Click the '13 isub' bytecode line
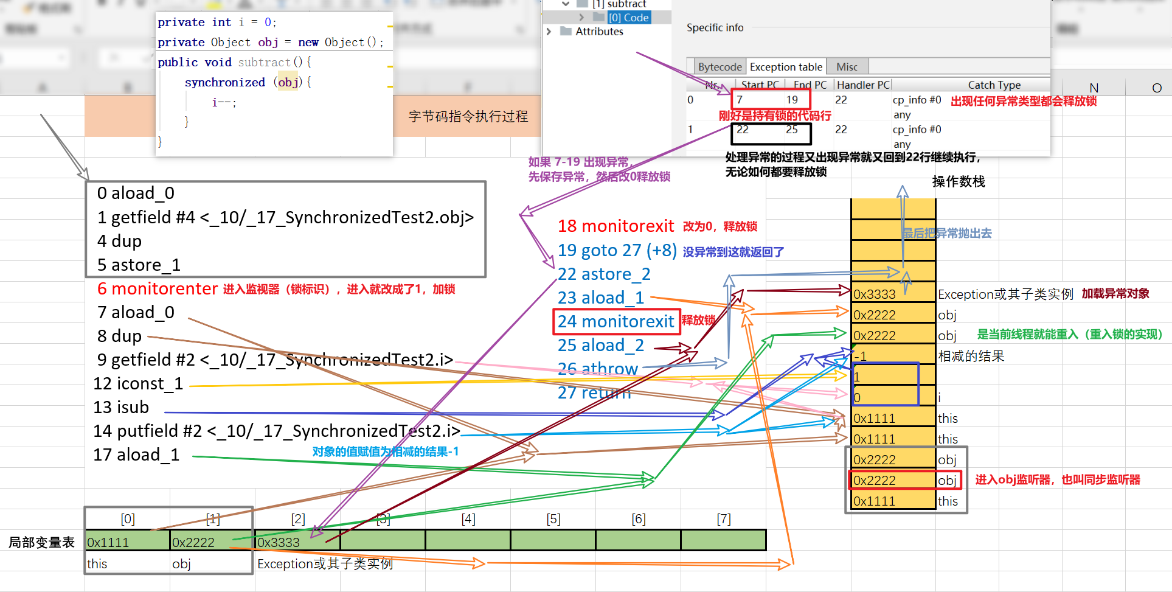 point(121,407)
